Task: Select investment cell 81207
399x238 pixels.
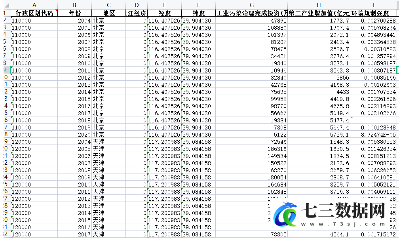Action: pos(252,42)
